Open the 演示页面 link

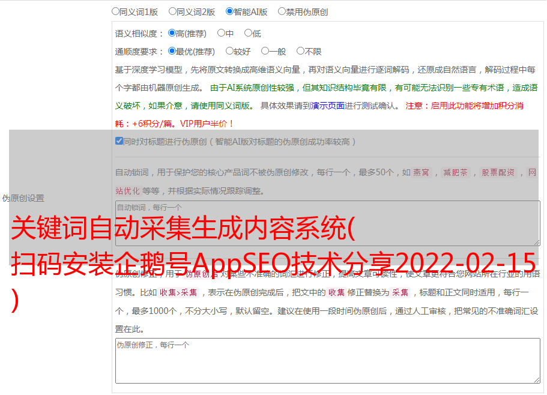tap(328, 106)
